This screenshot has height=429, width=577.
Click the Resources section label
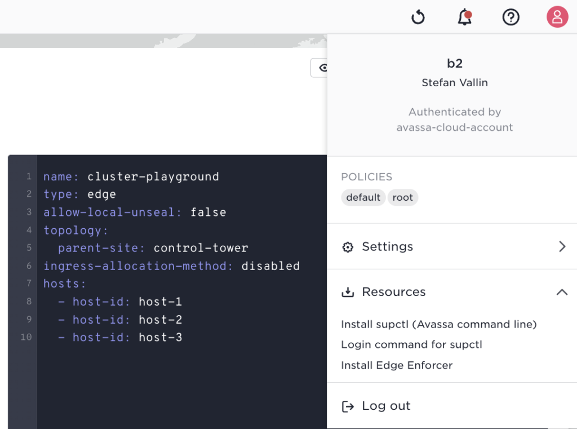coord(393,292)
